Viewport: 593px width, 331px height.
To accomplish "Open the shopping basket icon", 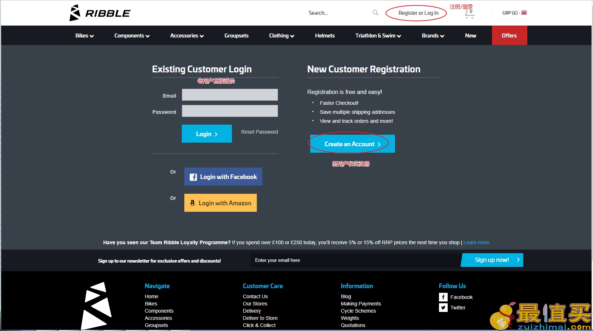I will pos(470,14).
